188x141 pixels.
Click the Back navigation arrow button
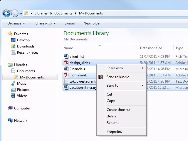[x=6, y=13]
